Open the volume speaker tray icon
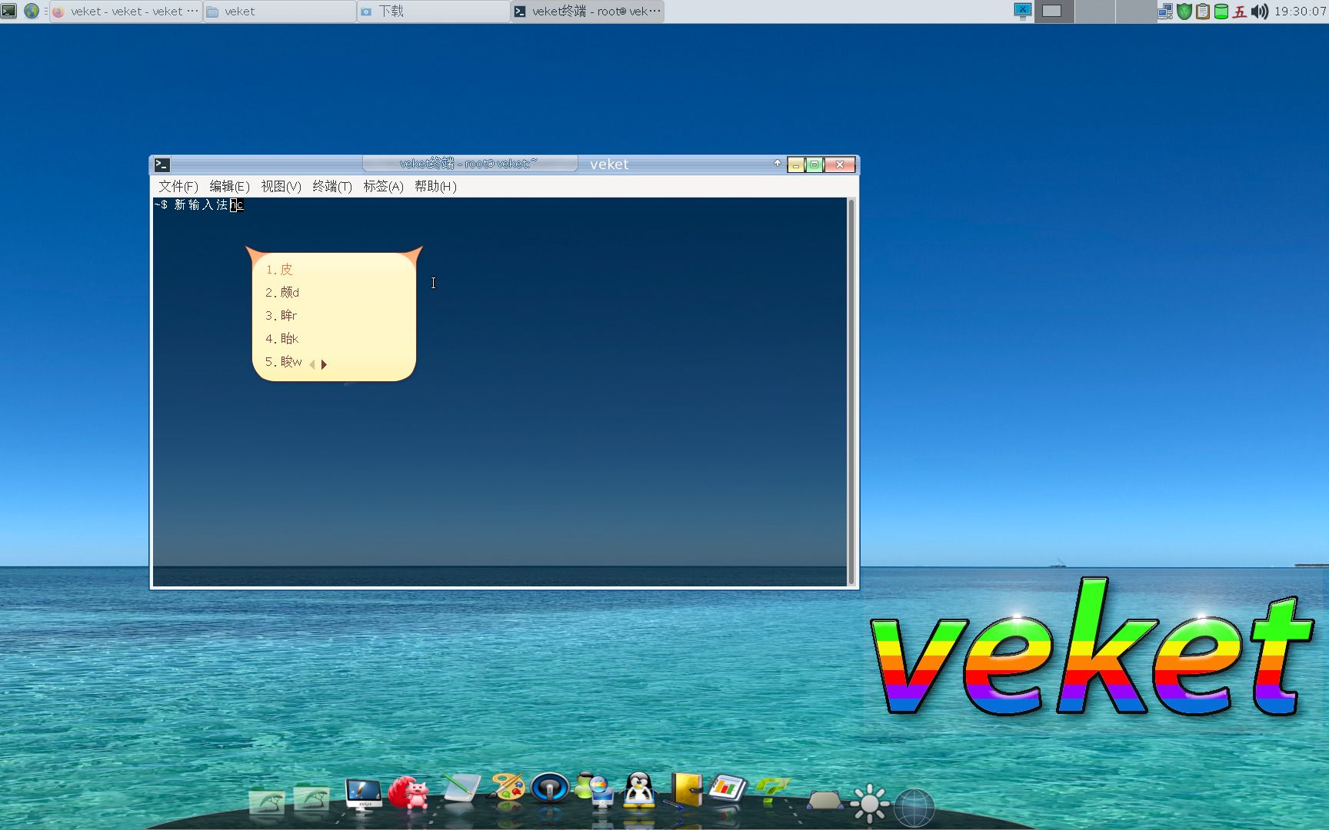Viewport: 1329px width, 830px height. [x=1260, y=12]
